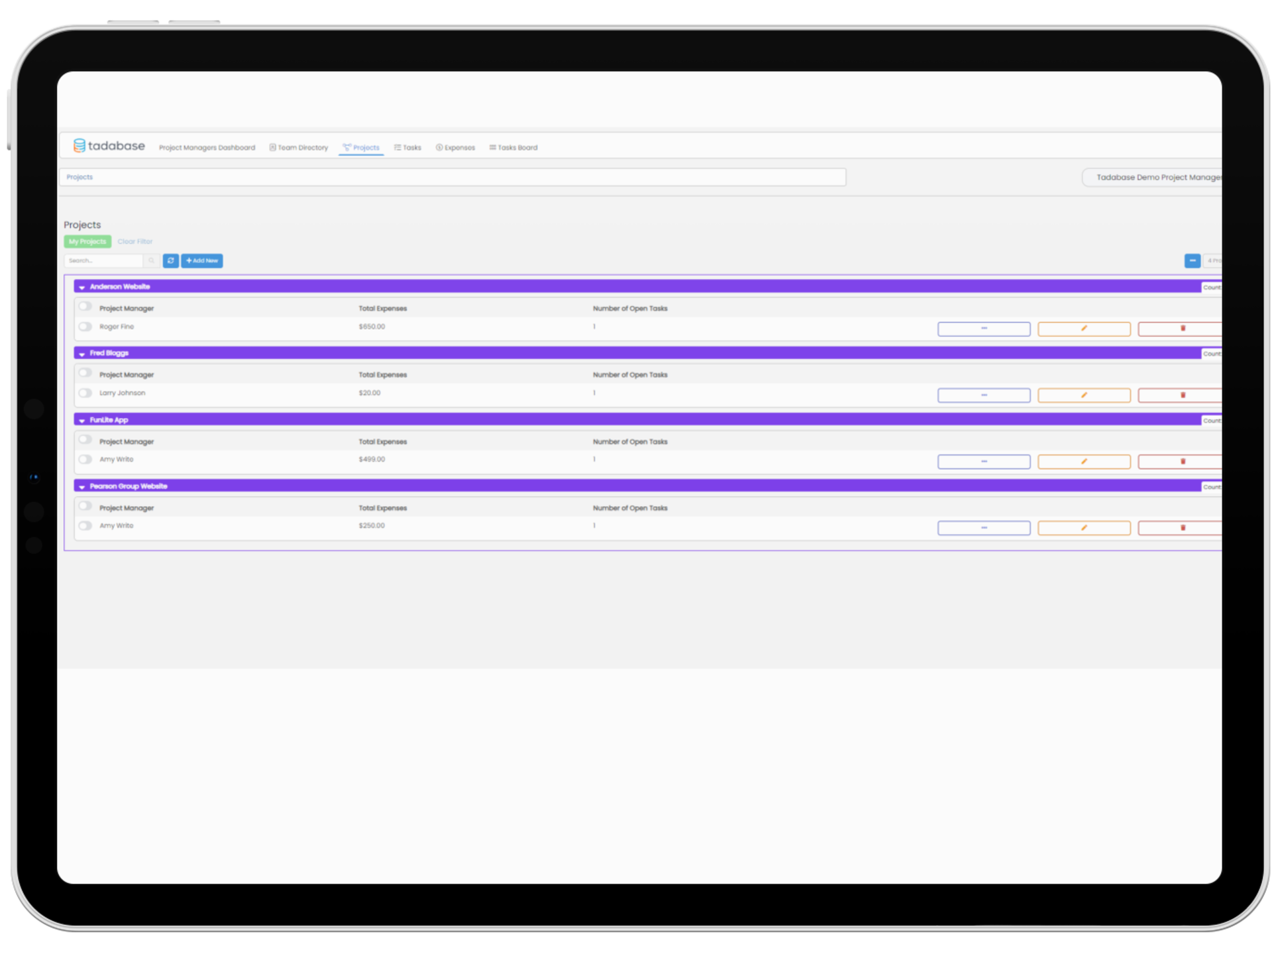Focus the projects Search field
The height and width of the screenshot is (954, 1272).
[x=104, y=261]
